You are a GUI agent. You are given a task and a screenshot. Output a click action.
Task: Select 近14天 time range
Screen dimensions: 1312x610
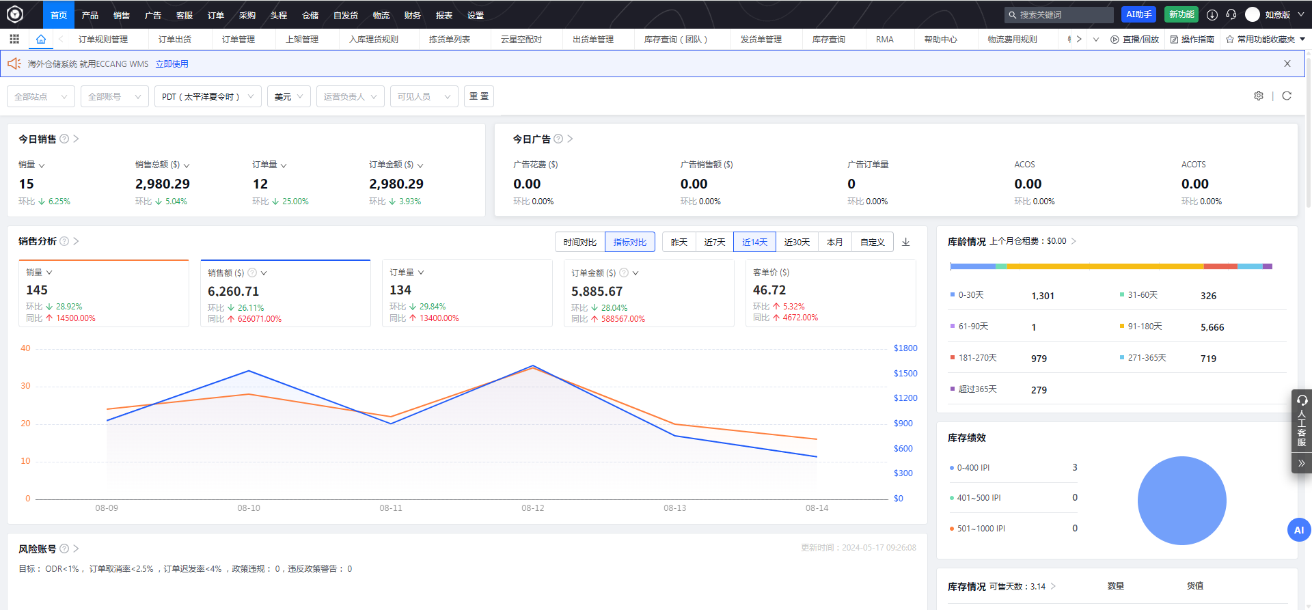(x=755, y=242)
